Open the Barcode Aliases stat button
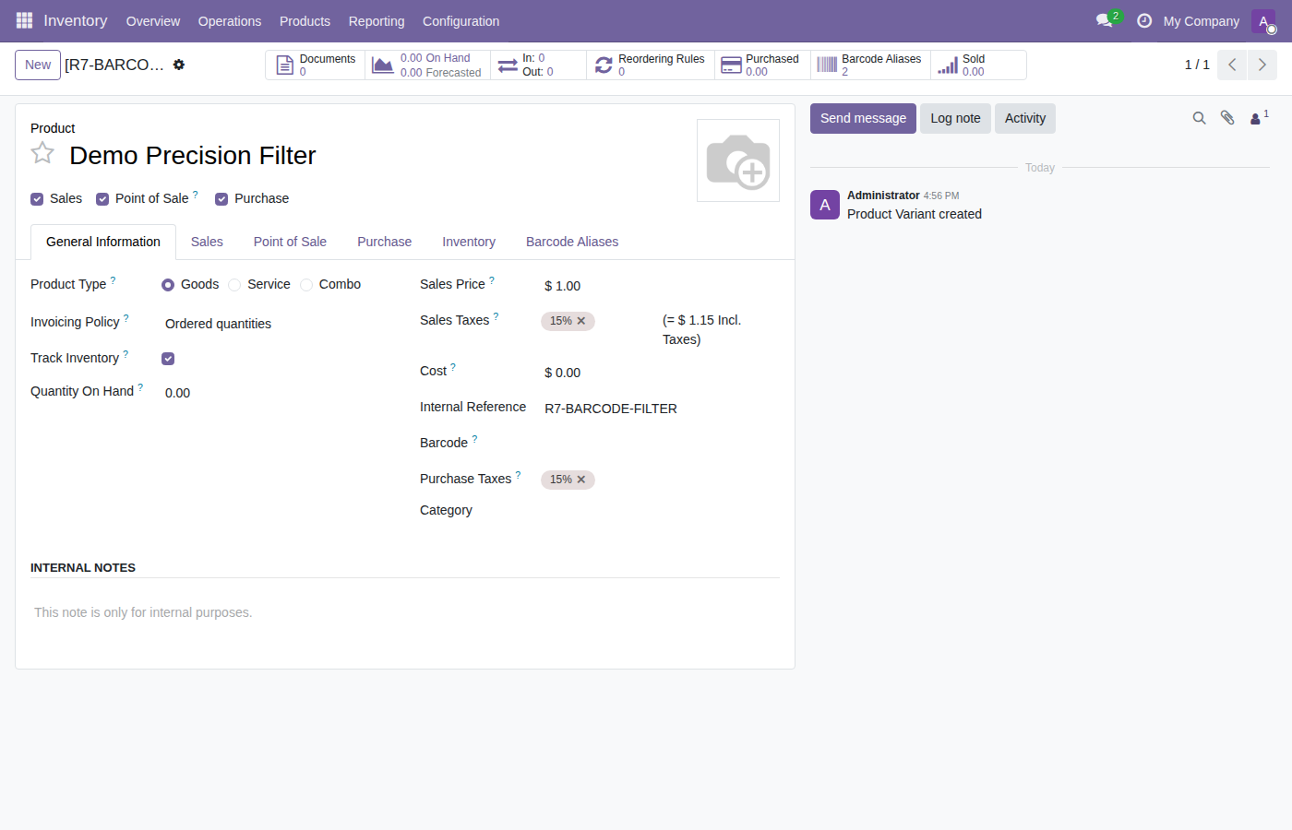Screen dimensions: 1292x830 870,65
